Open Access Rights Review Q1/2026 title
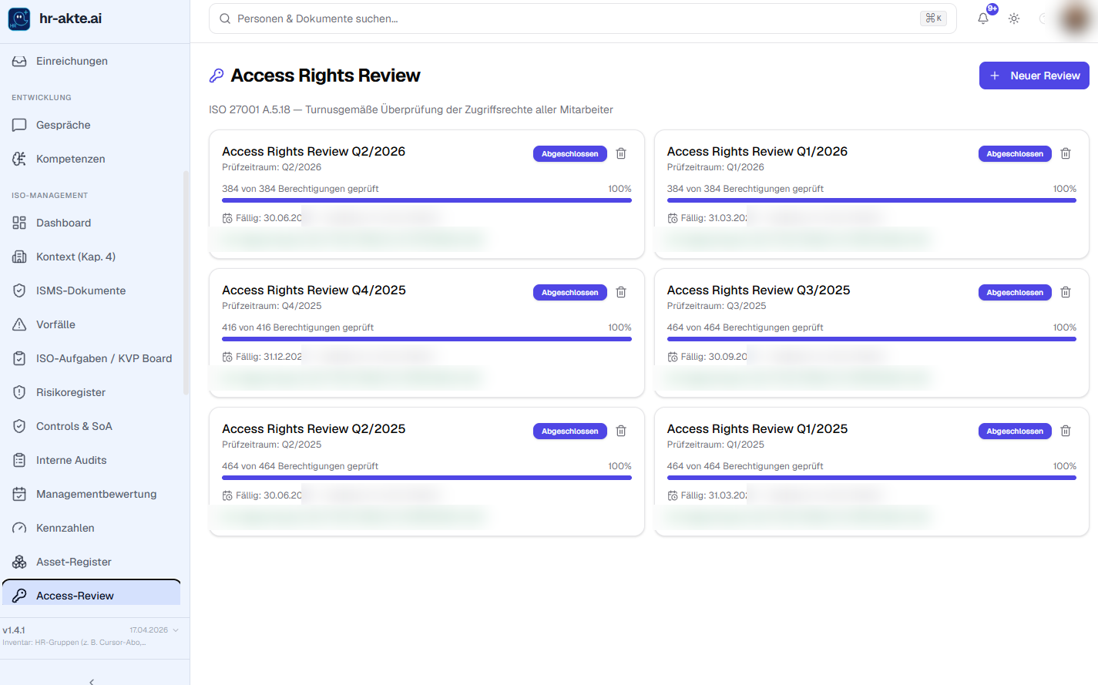1098x685 pixels. tap(757, 152)
